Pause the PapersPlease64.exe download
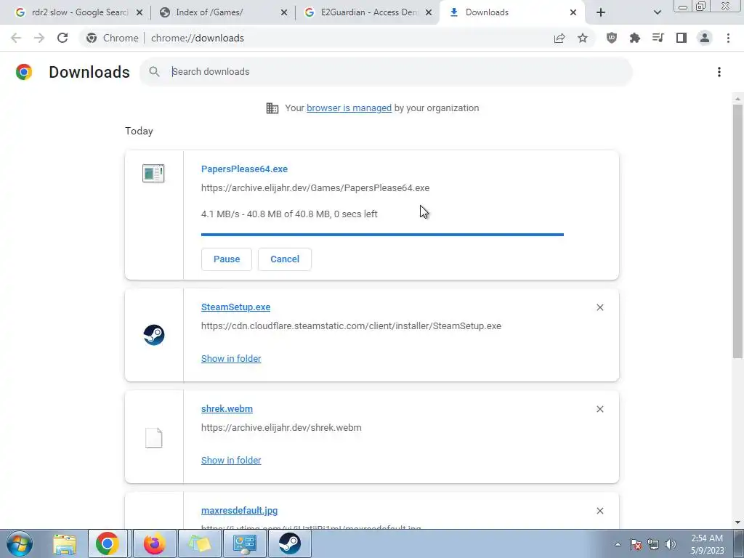 pos(227,259)
